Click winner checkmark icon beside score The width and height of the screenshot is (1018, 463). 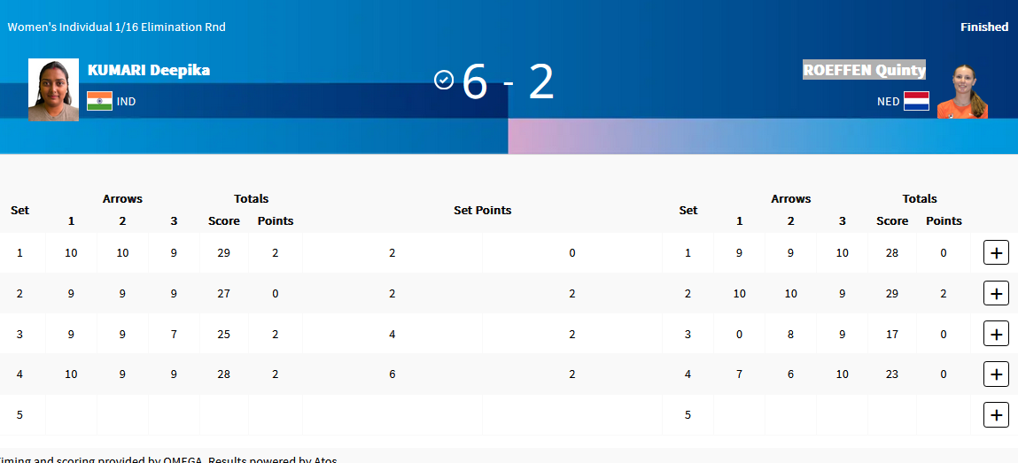click(443, 81)
